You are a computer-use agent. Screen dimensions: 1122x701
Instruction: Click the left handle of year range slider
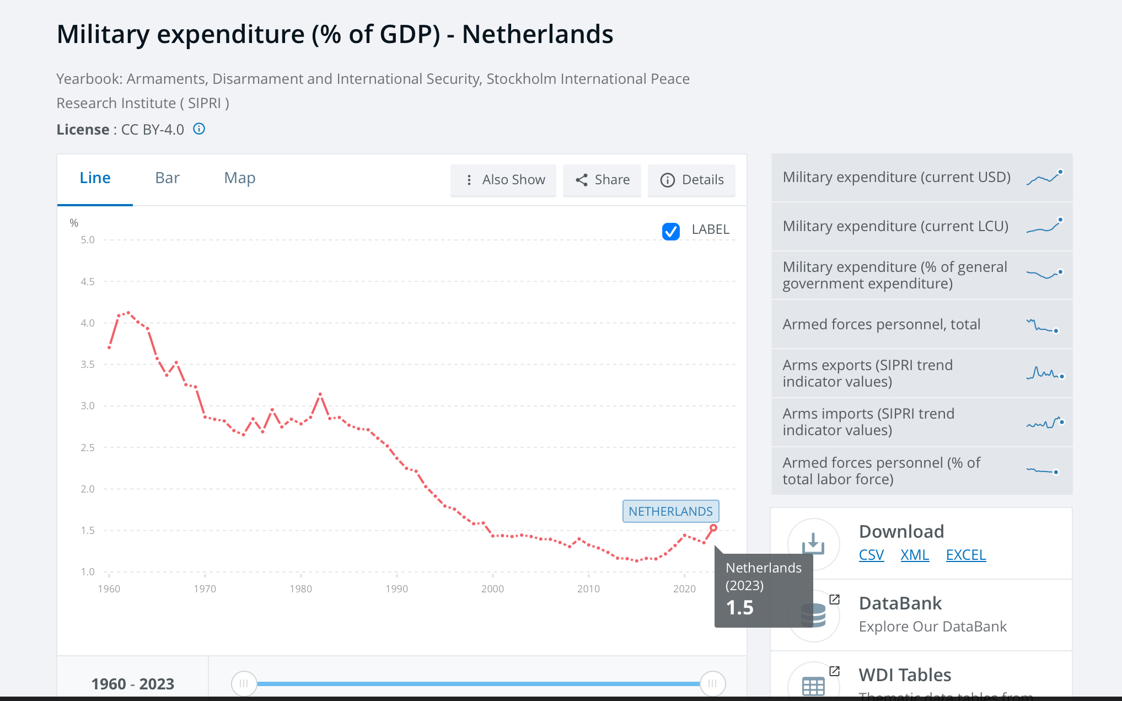pyautogui.click(x=244, y=684)
